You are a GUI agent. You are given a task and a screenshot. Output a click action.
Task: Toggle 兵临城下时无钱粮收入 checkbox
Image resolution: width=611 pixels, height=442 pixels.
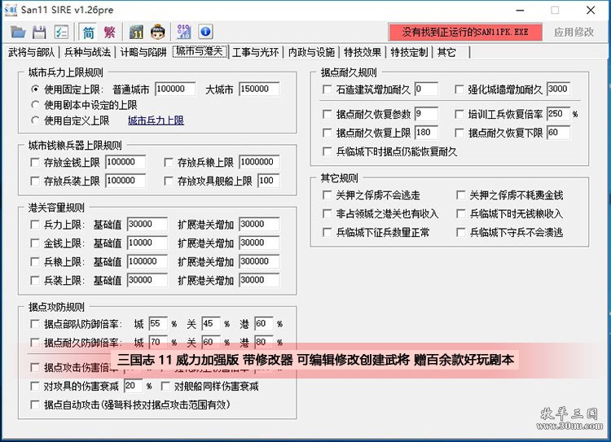tap(461, 214)
